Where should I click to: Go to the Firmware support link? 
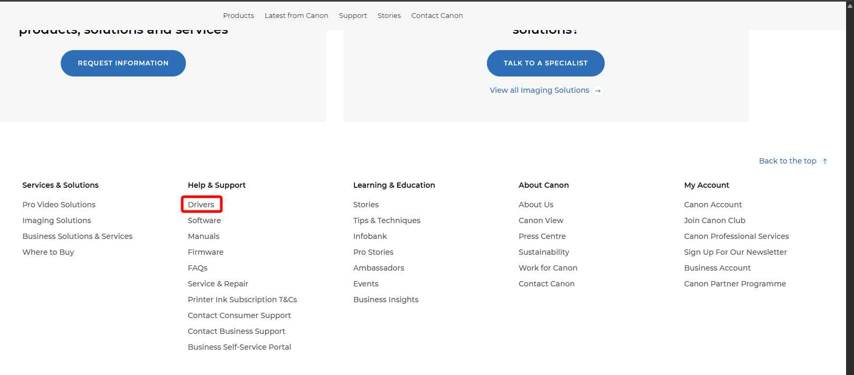point(205,252)
